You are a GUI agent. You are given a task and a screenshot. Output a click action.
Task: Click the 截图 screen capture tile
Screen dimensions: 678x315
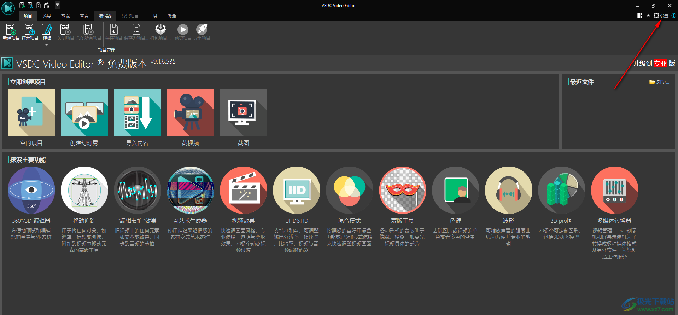tap(243, 112)
